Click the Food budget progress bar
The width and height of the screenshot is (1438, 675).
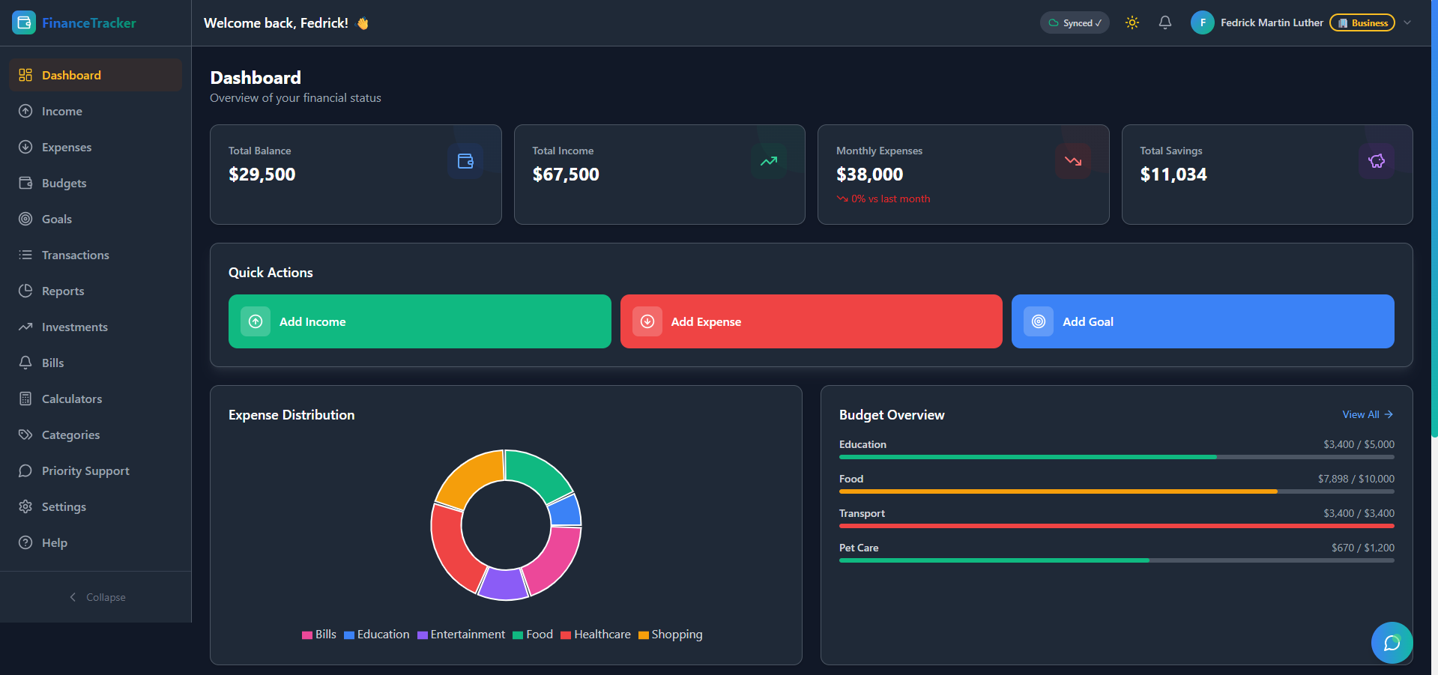1117,491
